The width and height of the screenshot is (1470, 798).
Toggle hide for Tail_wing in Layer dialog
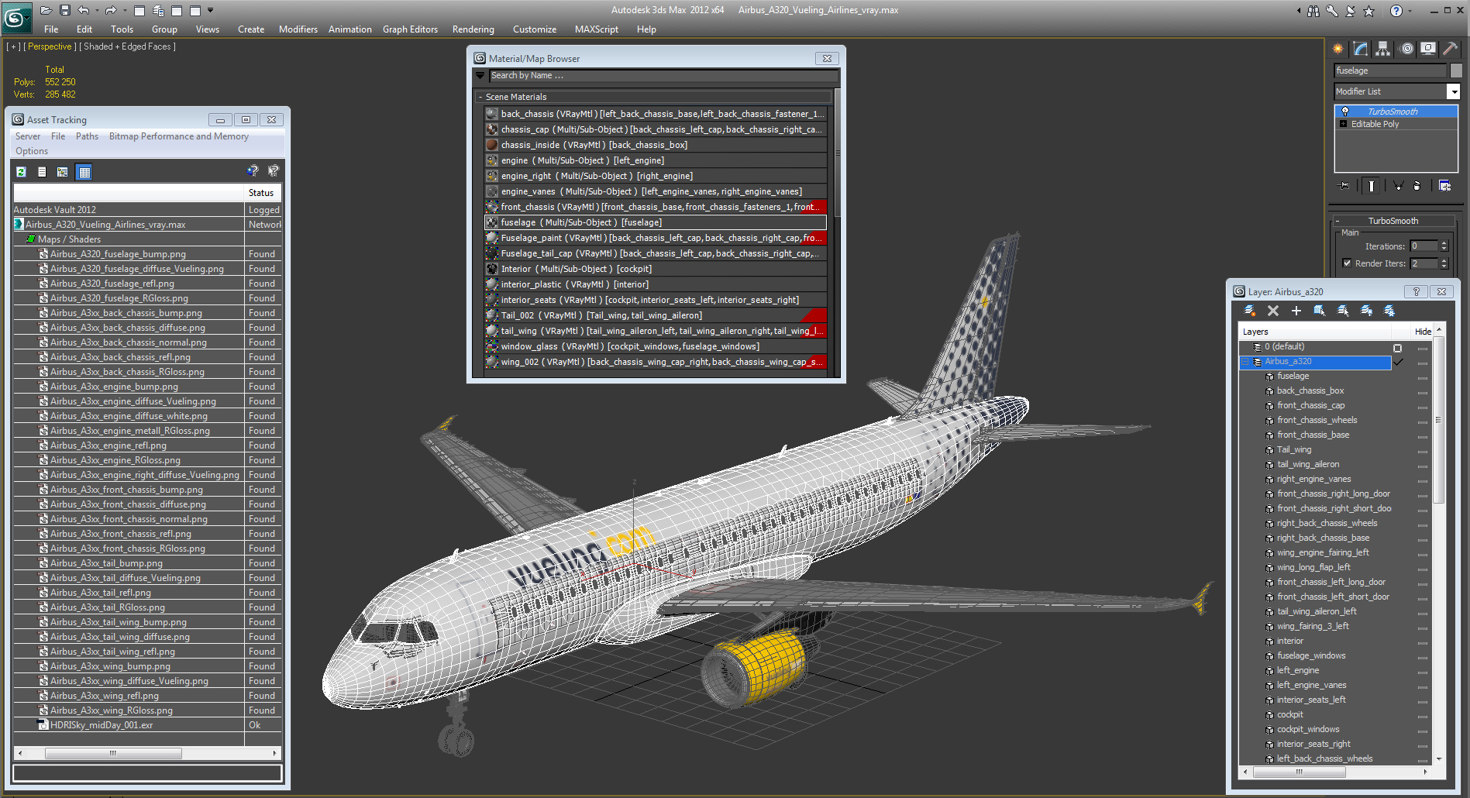(1423, 451)
